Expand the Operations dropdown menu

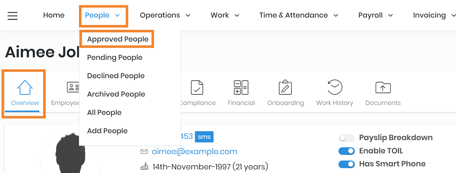(165, 15)
